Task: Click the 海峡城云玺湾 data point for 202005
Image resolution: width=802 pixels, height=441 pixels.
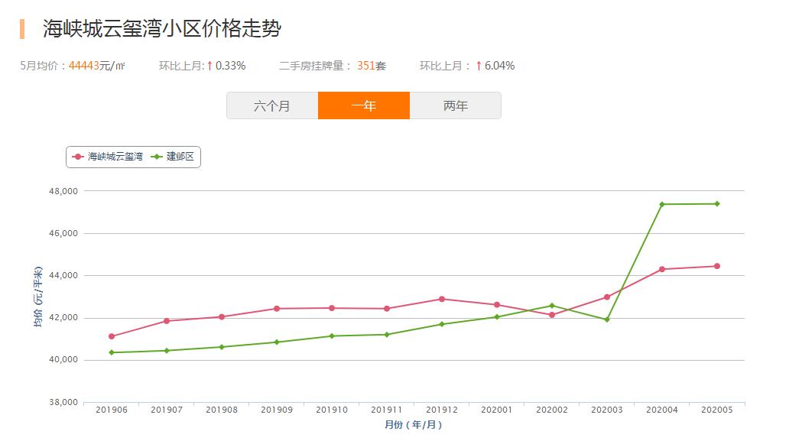Action: tap(717, 267)
